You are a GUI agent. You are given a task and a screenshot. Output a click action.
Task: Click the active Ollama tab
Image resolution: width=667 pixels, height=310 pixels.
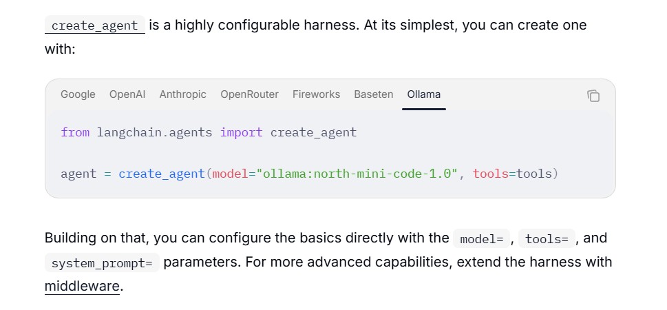424,94
